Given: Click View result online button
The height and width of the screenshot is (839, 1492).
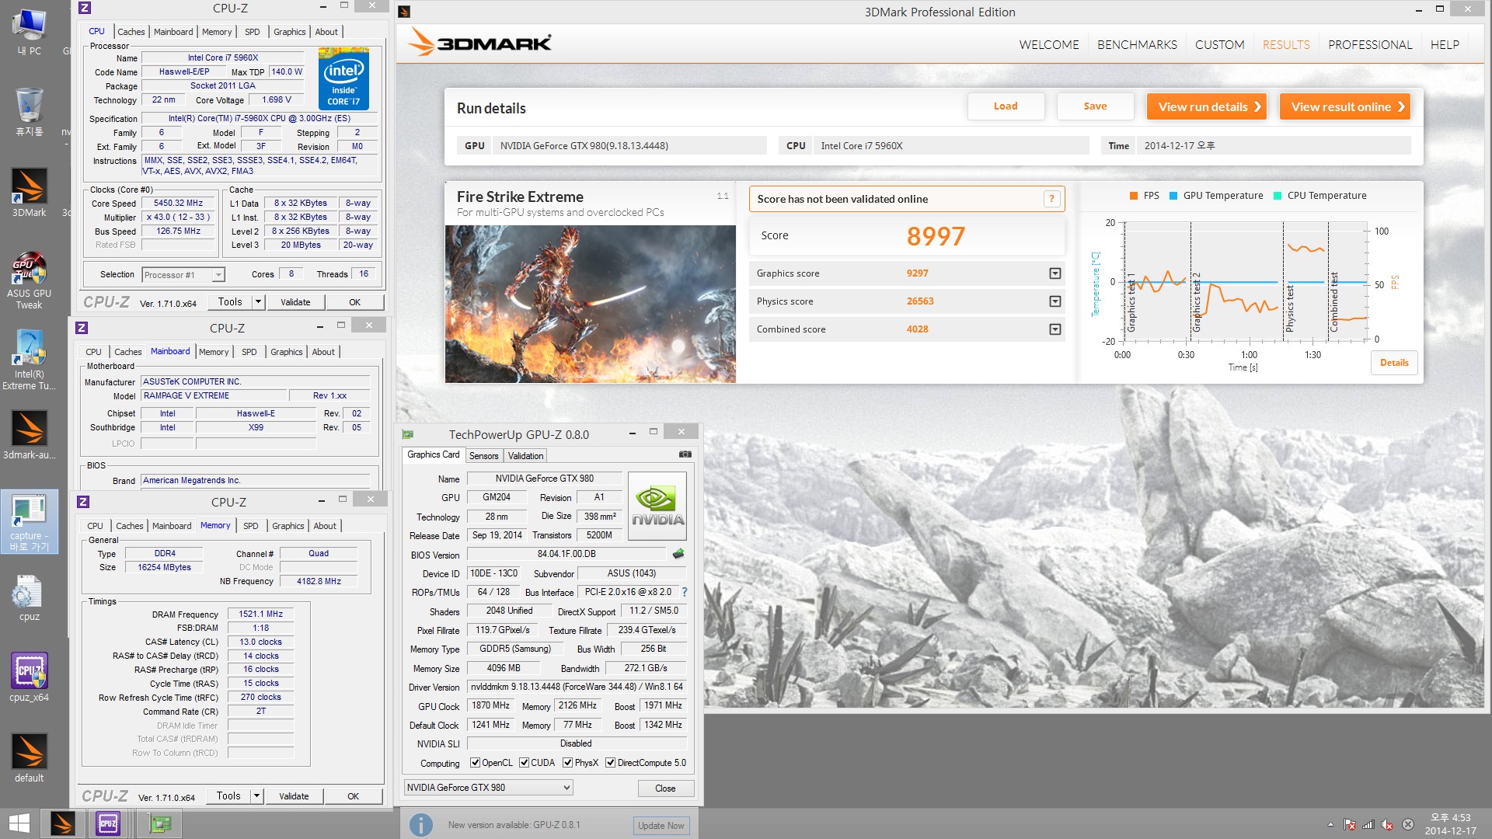Looking at the screenshot, I should 1345,107.
